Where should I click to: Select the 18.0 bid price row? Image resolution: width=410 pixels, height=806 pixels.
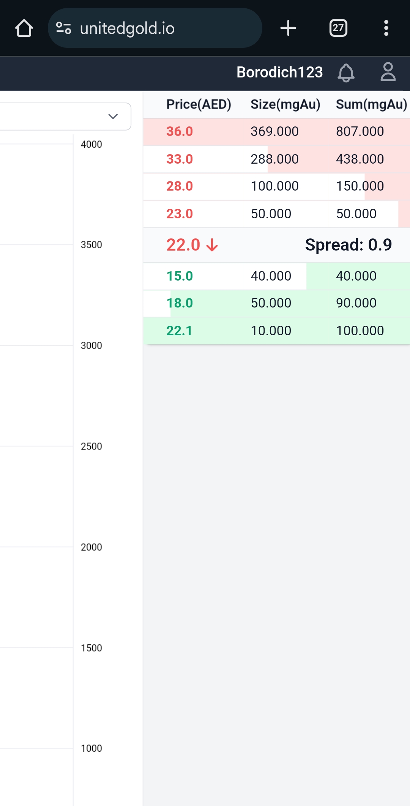click(276, 303)
